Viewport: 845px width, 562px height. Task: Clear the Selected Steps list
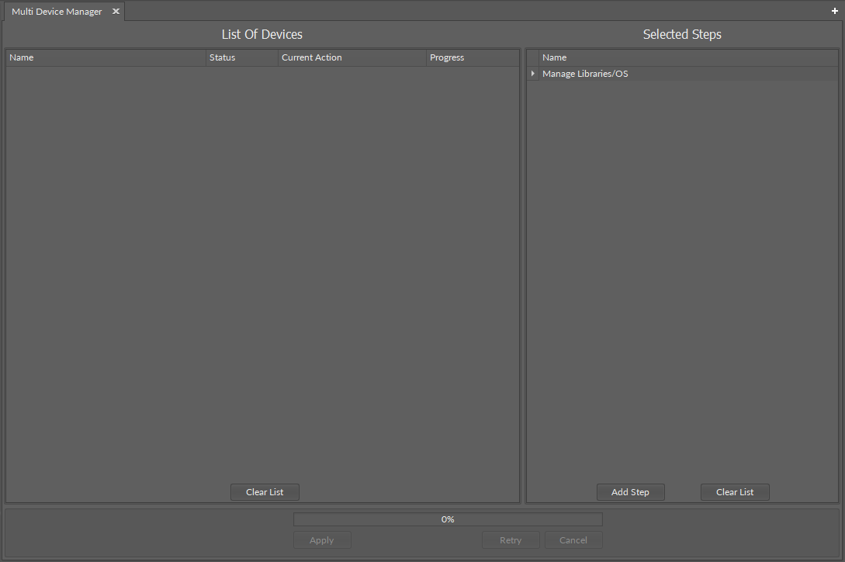coord(734,491)
